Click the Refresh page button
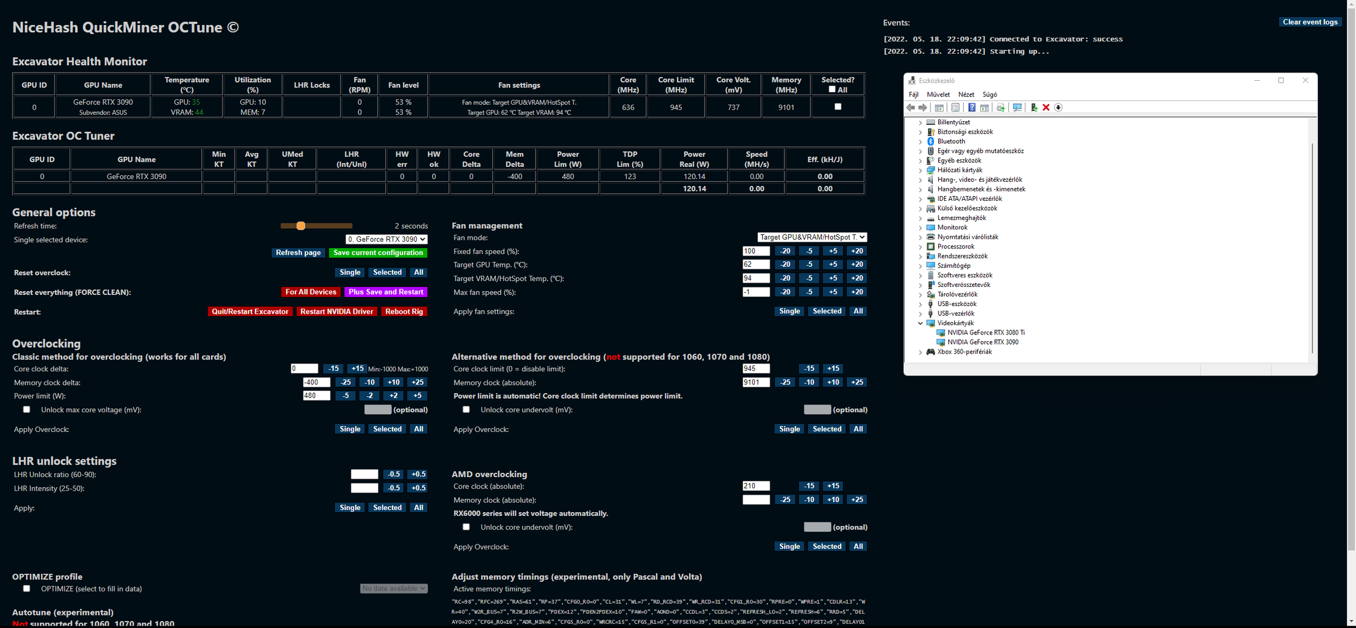The width and height of the screenshot is (1356, 628). (x=298, y=253)
